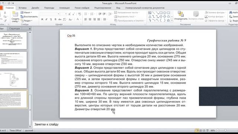Click the zoom out minus button

click(x=218, y=131)
